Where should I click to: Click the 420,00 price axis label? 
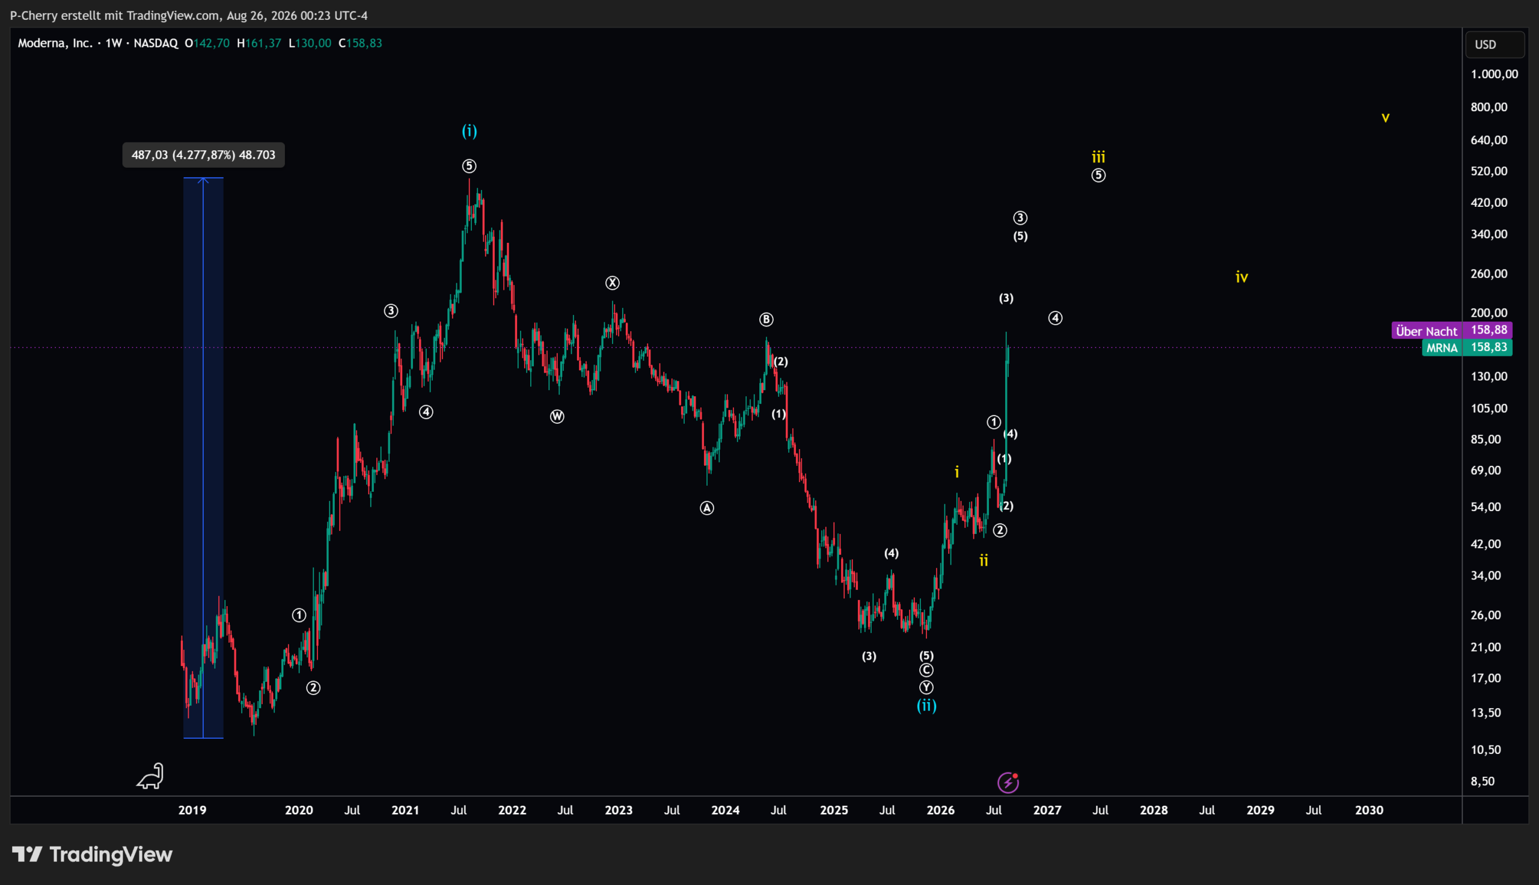click(1489, 203)
